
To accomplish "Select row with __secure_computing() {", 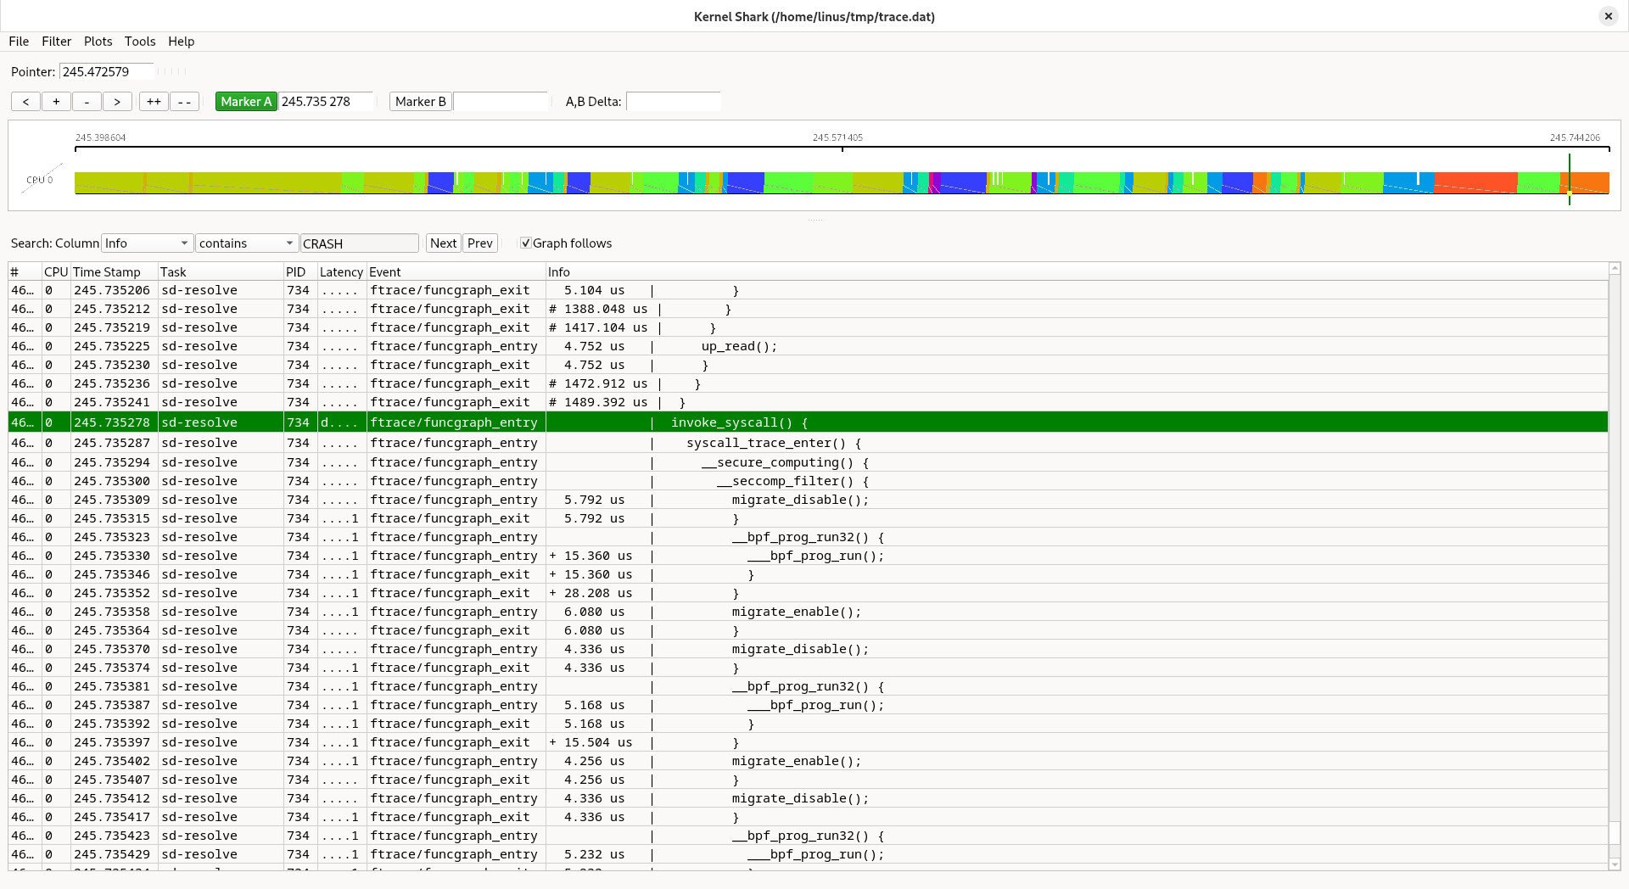I will coord(808,462).
